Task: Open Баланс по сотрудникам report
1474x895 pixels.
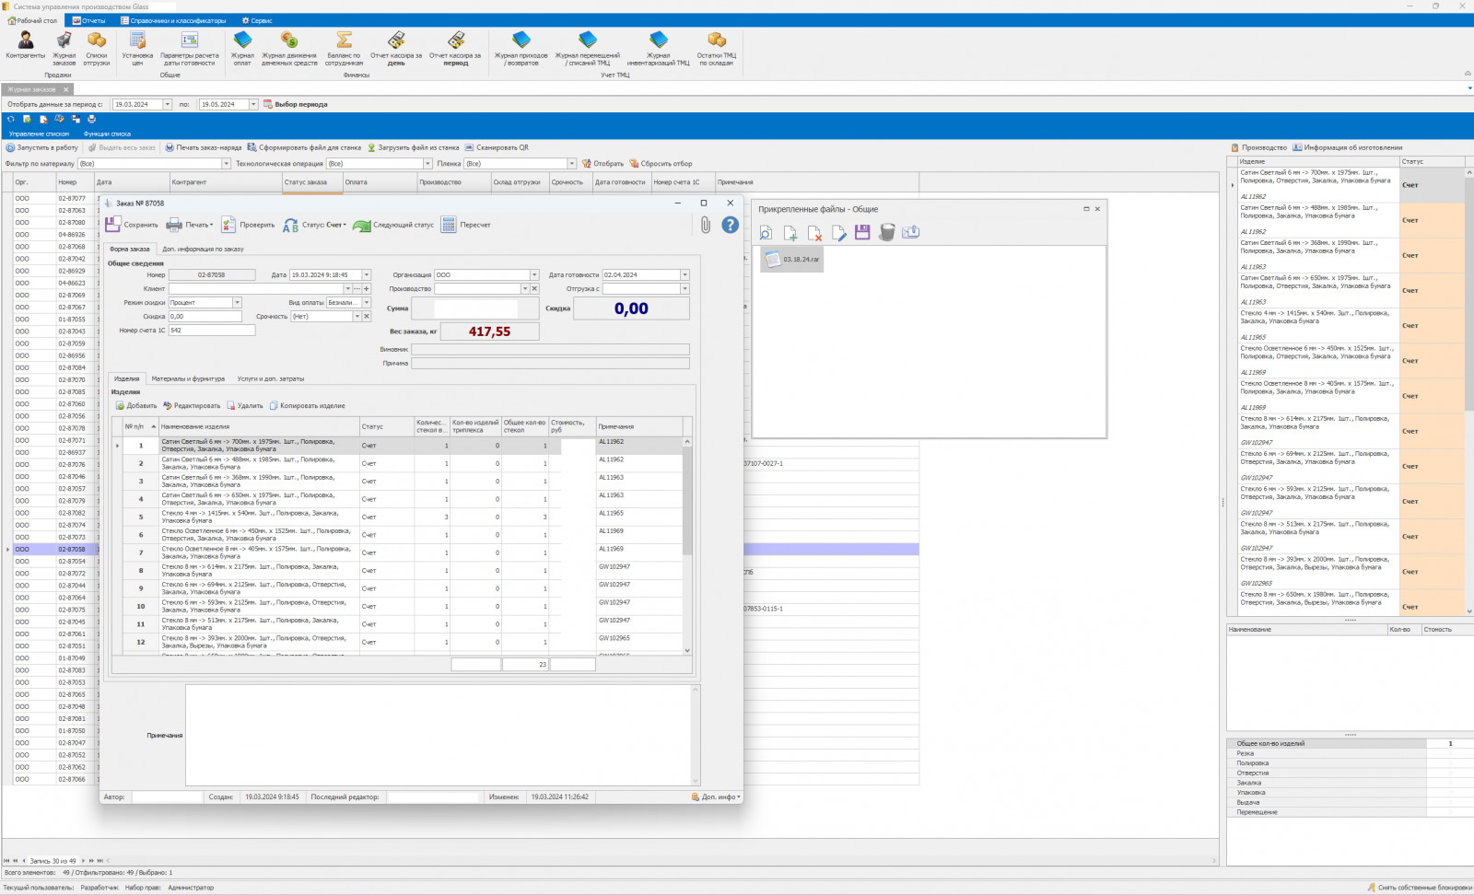Action: [x=344, y=48]
